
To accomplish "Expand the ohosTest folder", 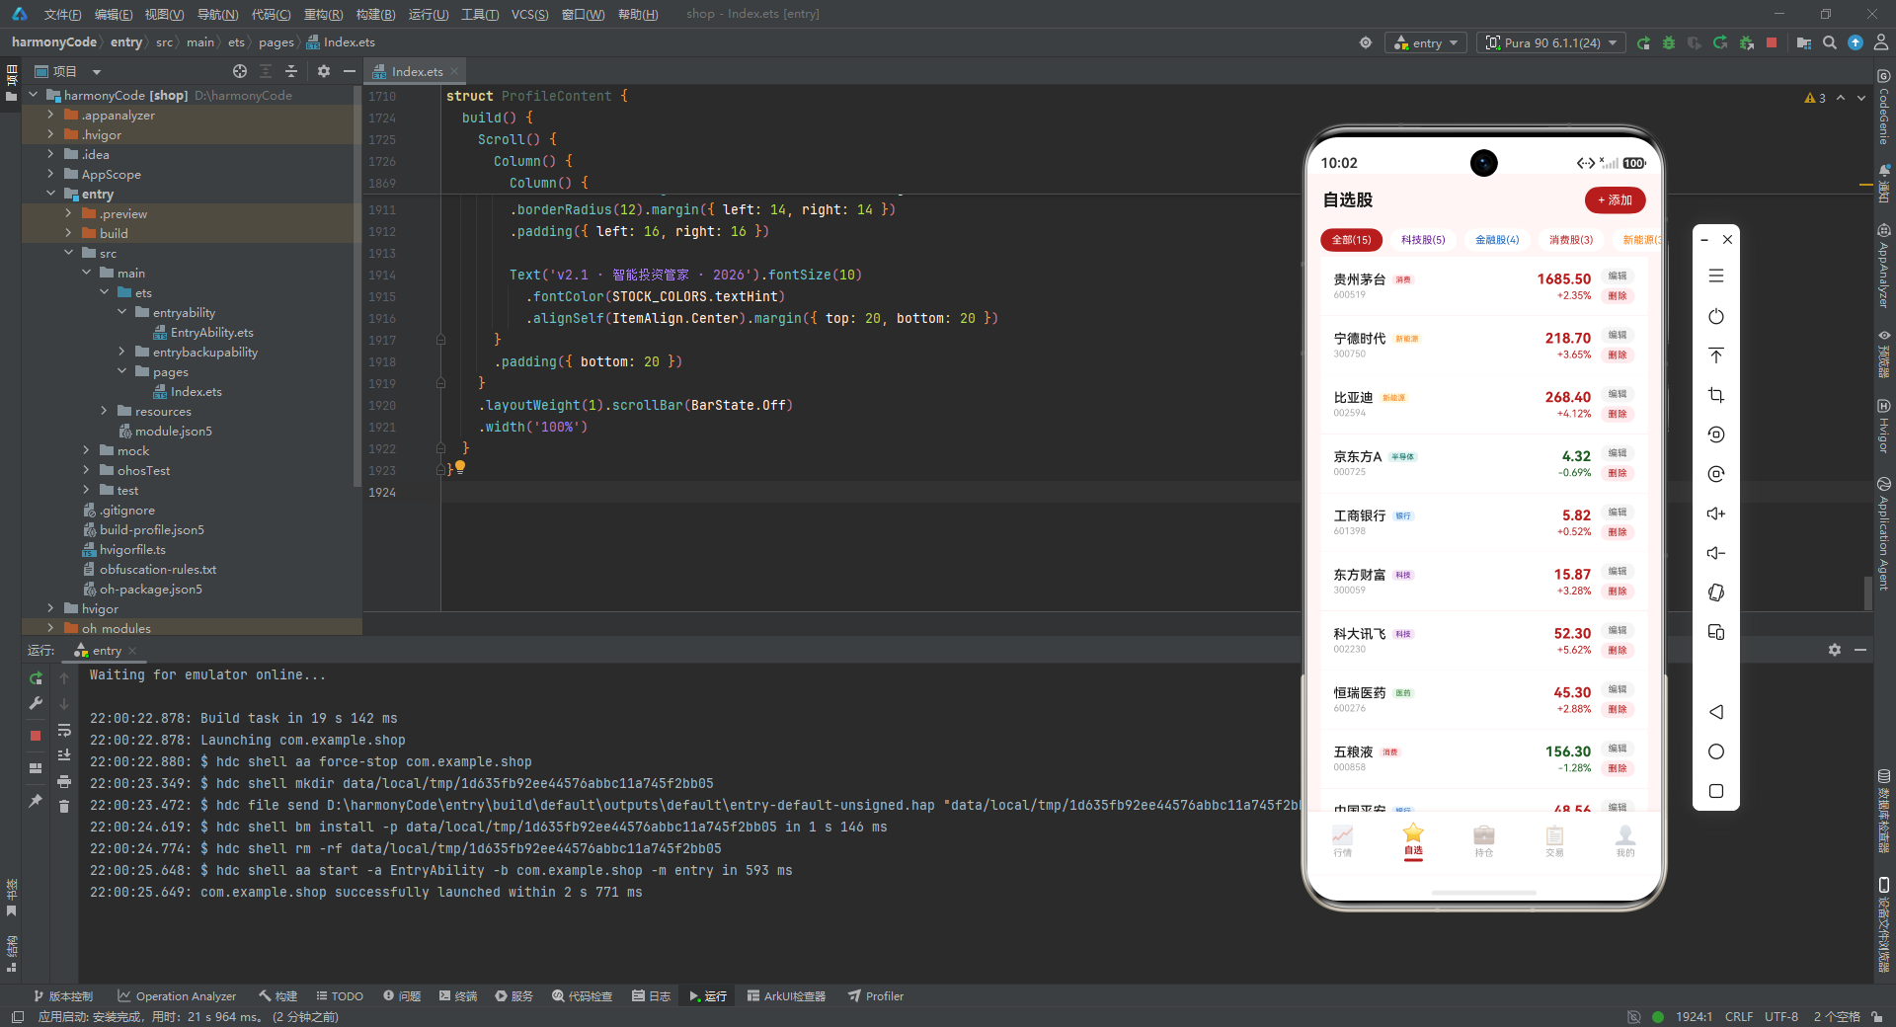I will click(86, 470).
